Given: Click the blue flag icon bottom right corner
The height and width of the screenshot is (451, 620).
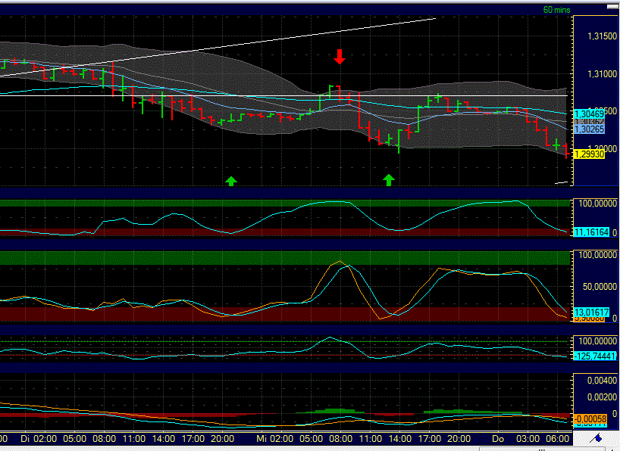Looking at the screenshot, I should click(x=597, y=437).
